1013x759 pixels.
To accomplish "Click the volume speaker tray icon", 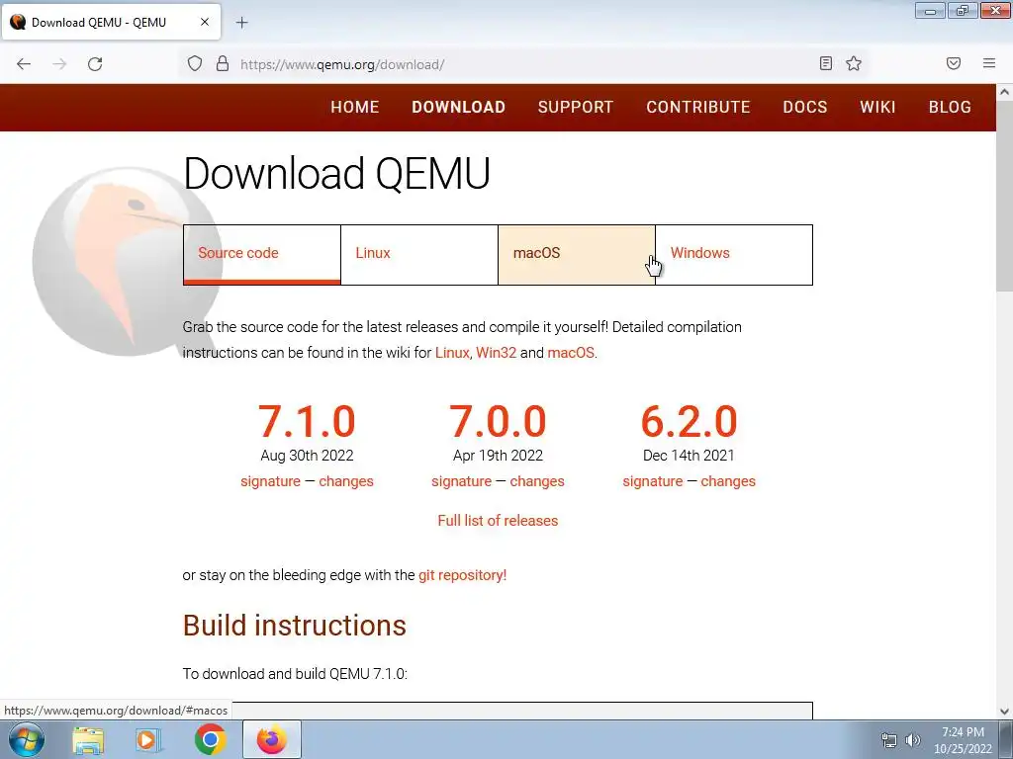I will click(x=913, y=740).
